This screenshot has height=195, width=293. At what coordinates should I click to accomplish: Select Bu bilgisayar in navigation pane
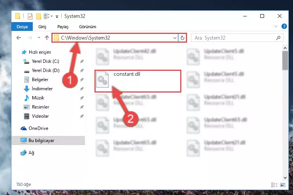tap(48, 141)
